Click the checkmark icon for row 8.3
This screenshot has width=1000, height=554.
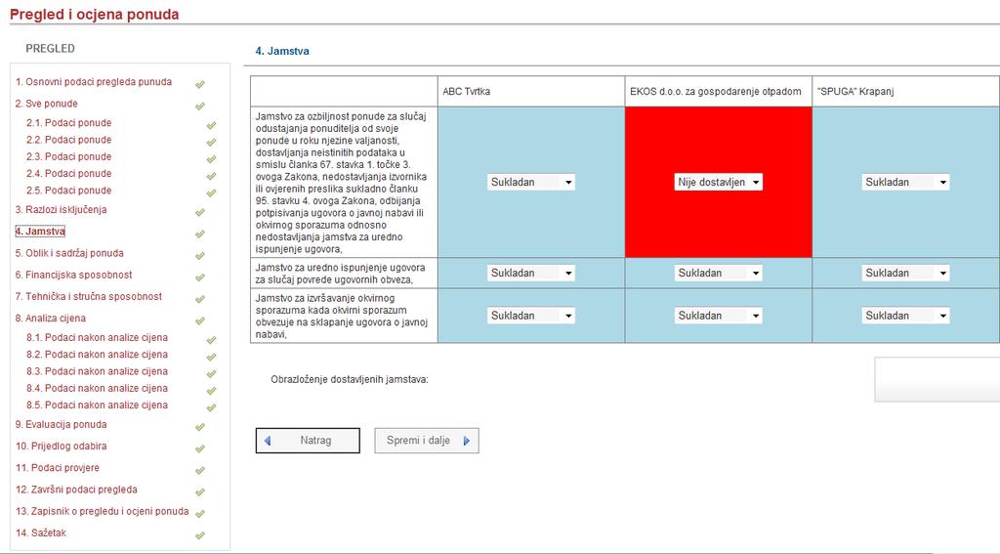coord(211,374)
